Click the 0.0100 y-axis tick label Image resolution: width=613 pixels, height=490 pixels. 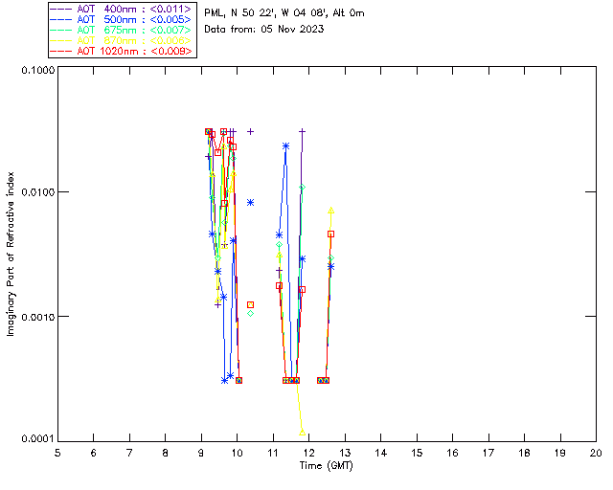point(37,192)
